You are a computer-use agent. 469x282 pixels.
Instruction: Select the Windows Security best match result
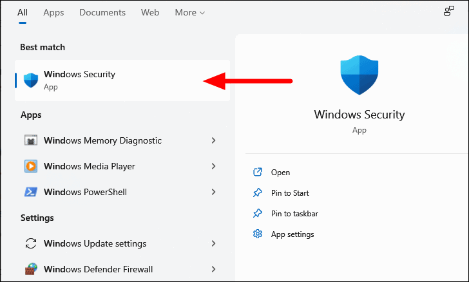[x=122, y=80]
